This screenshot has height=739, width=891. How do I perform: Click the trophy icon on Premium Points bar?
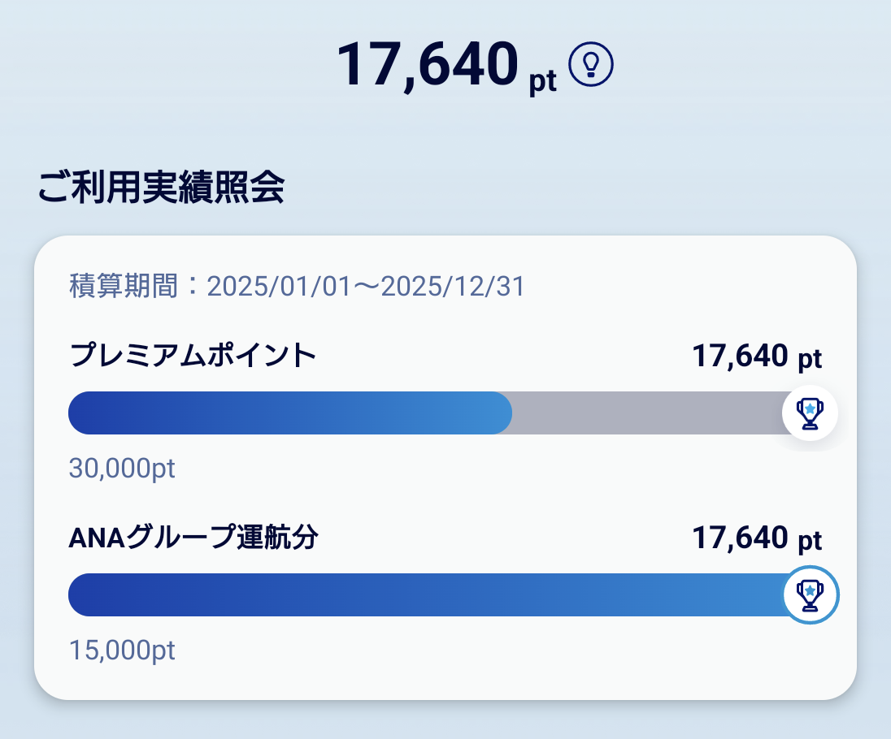point(810,413)
